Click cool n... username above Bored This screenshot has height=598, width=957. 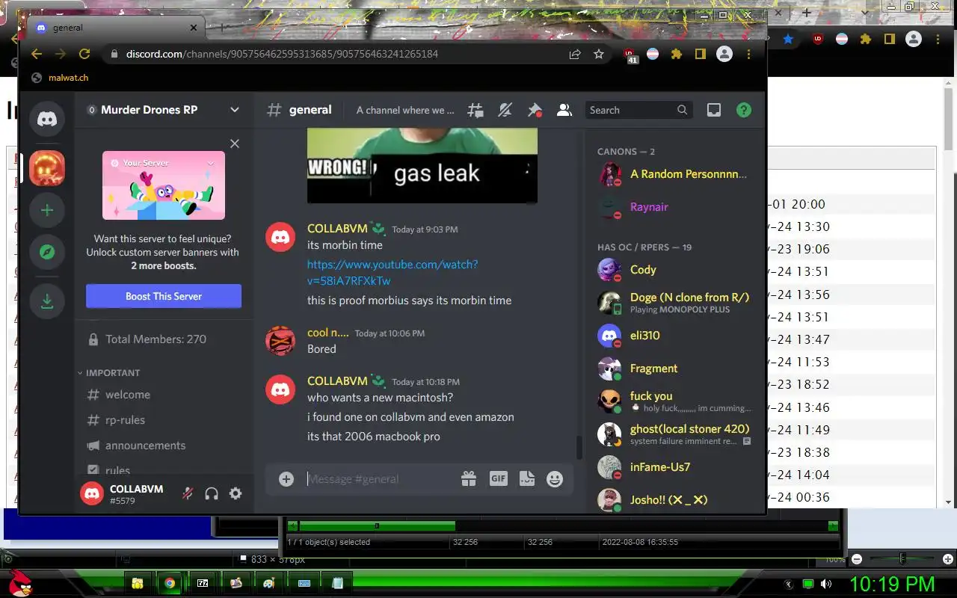(x=327, y=333)
